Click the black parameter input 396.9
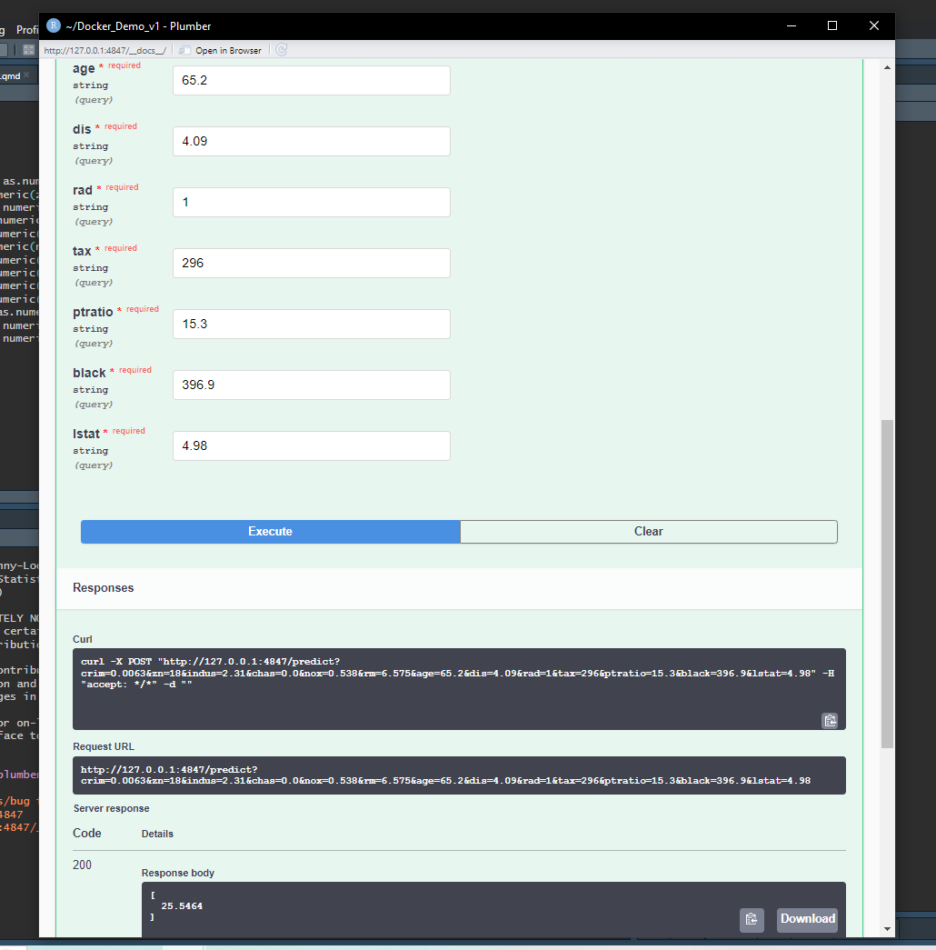The height and width of the screenshot is (950, 936). (311, 385)
